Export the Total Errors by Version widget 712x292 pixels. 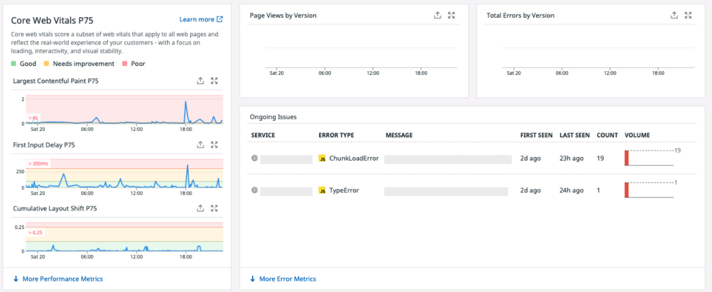coord(675,15)
